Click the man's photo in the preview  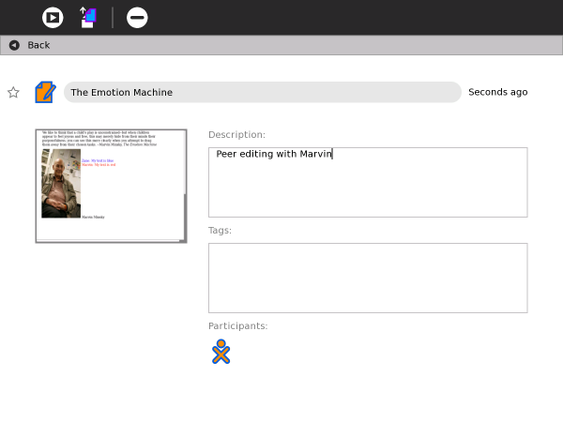click(61, 184)
